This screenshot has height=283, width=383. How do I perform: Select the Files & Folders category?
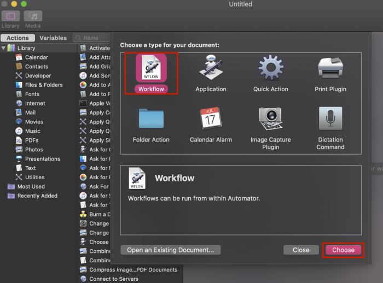click(x=44, y=85)
